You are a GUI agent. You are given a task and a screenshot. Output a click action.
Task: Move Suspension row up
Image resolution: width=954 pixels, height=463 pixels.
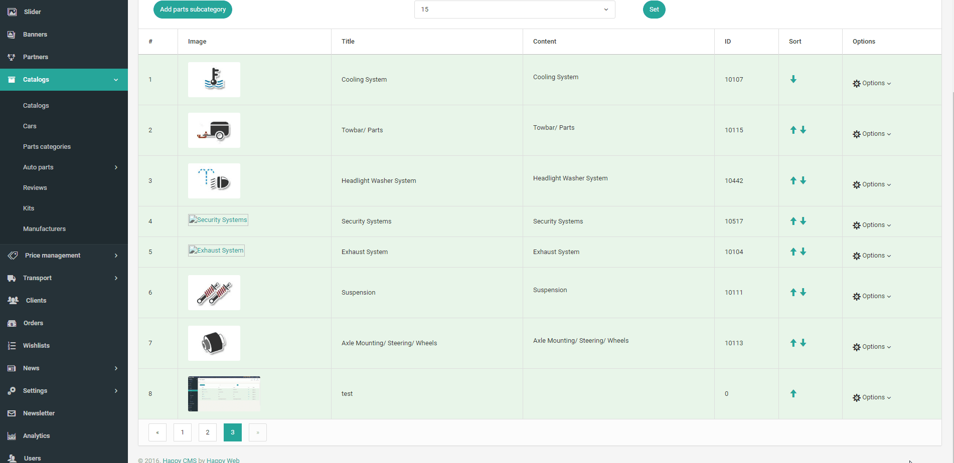793,292
